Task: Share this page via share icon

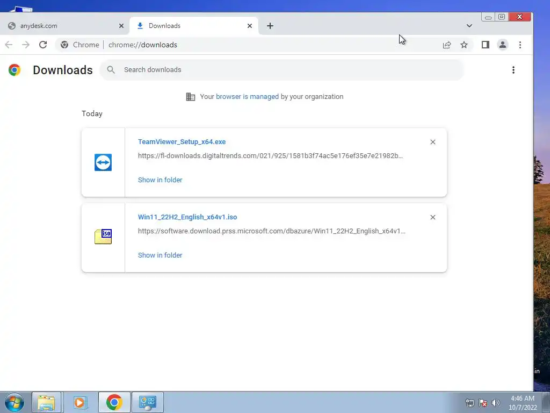Action: pyautogui.click(x=447, y=45)
